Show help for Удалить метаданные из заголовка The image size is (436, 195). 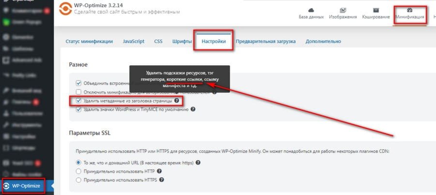[x=176, y=101]
